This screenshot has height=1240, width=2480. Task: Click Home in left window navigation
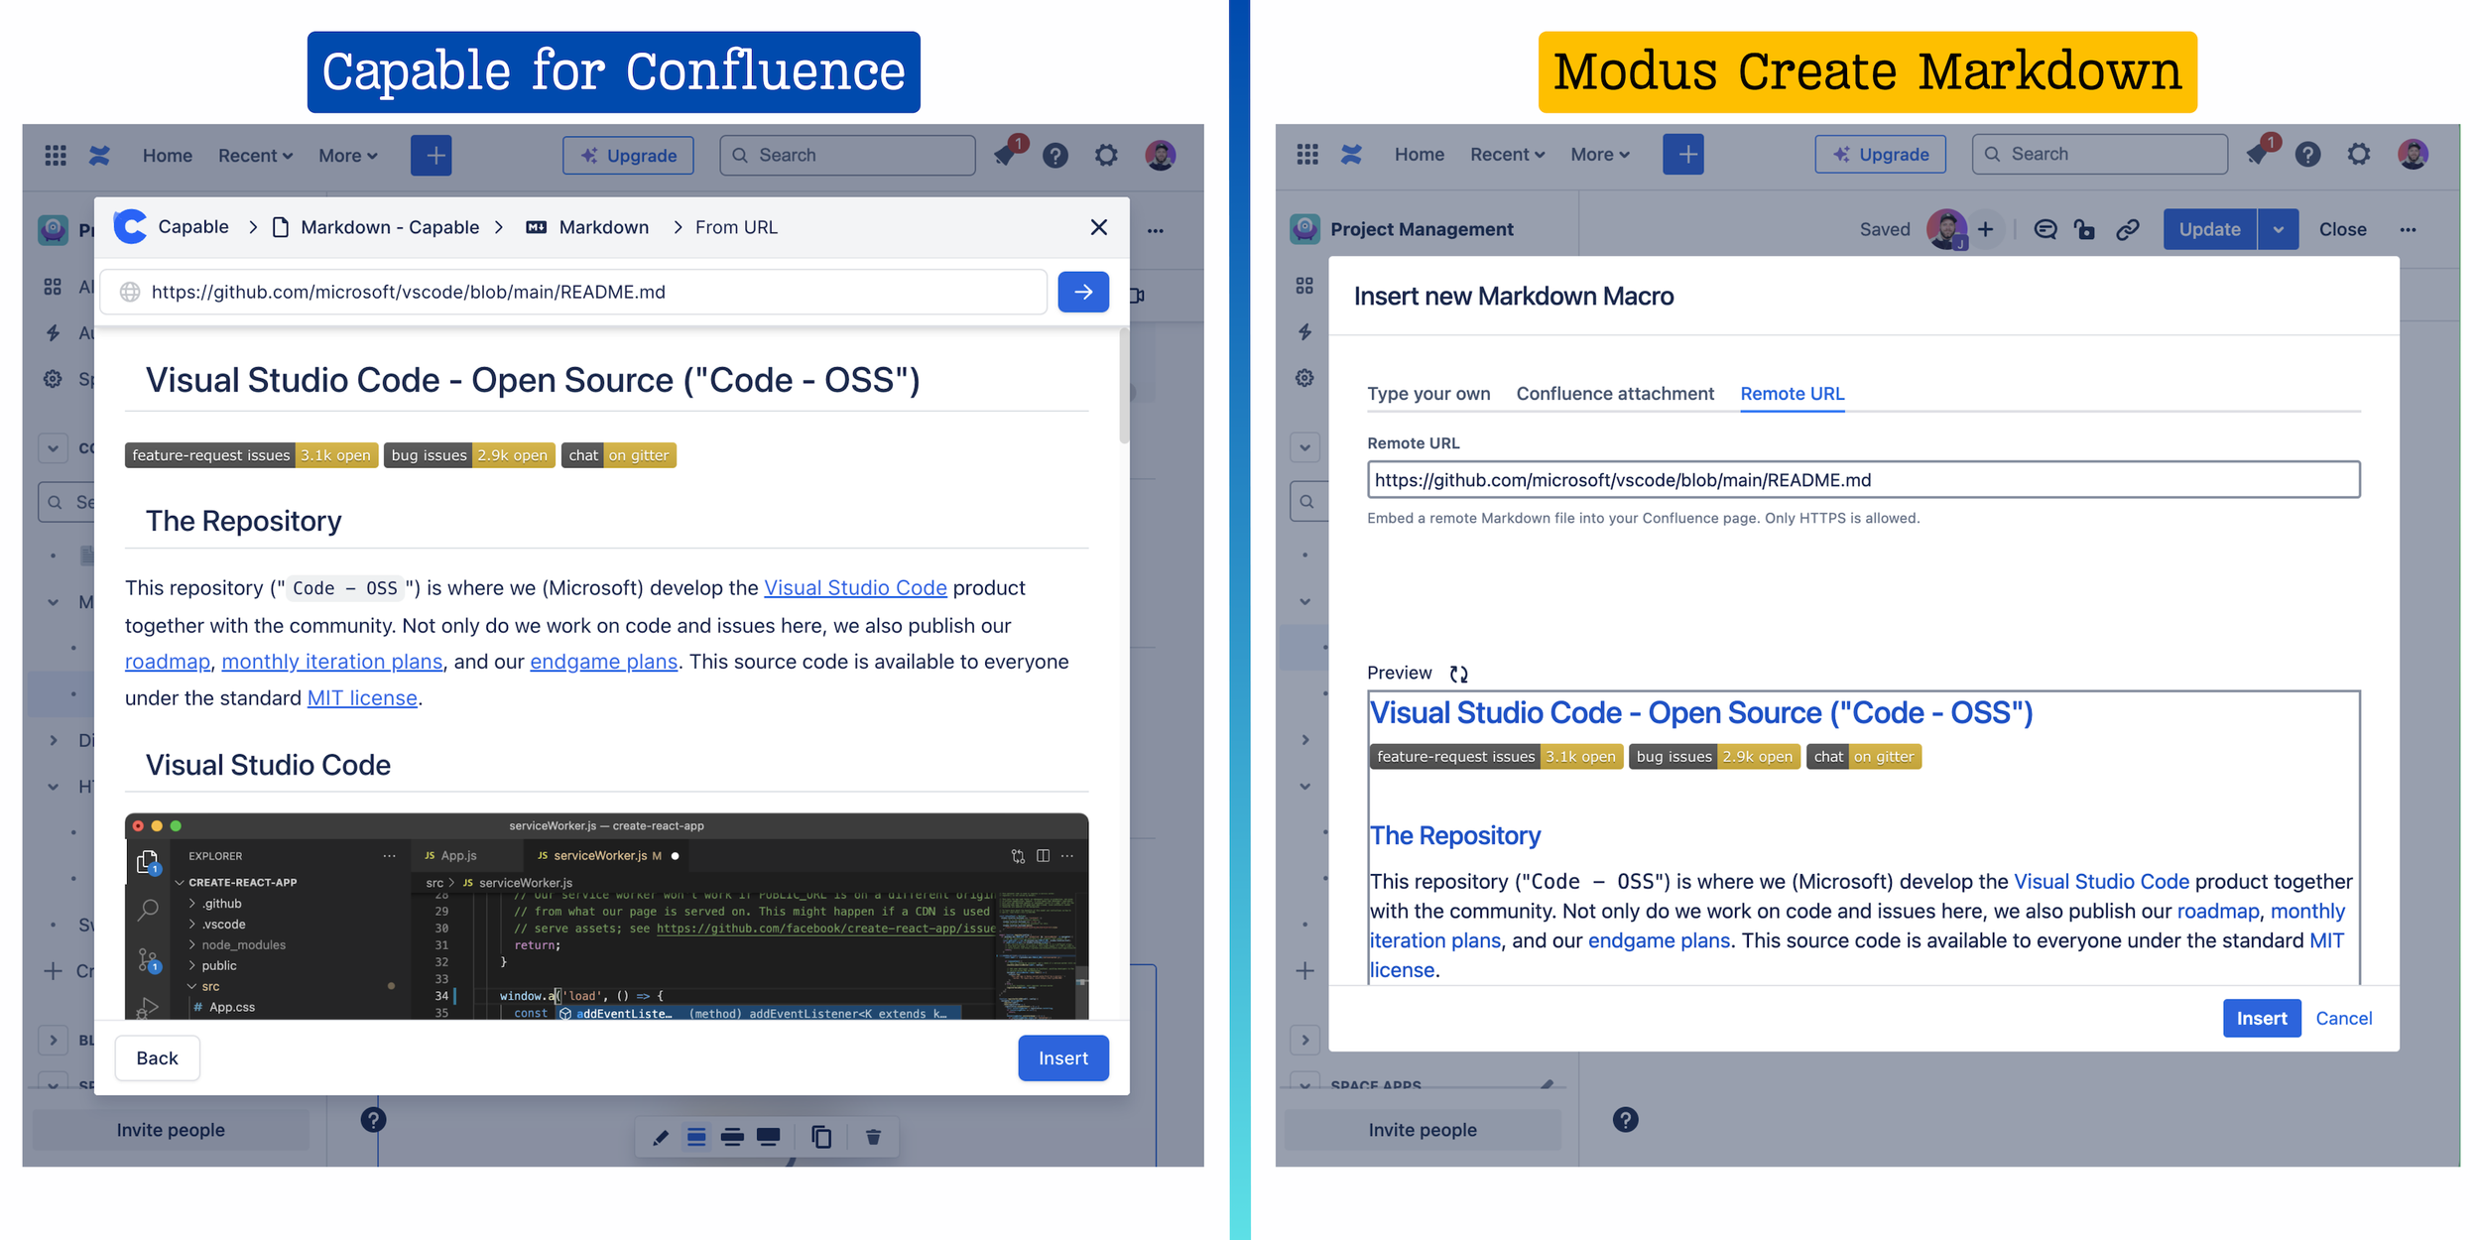pyautogui.click(x=168, y=156)
